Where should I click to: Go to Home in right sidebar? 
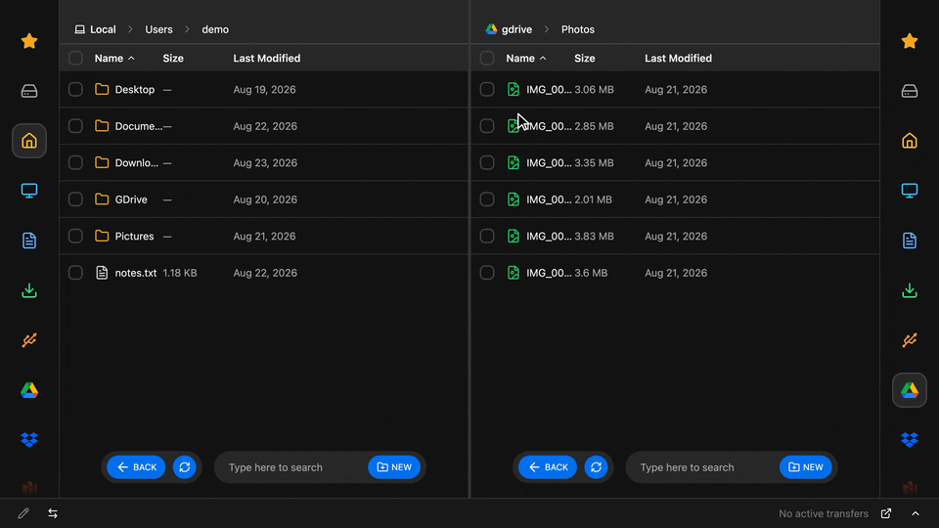click(910, 141)
